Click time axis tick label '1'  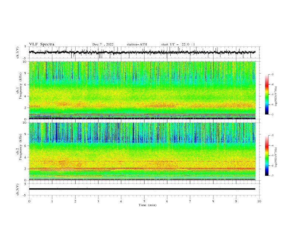pyautogui.click(x=52, y=201)
